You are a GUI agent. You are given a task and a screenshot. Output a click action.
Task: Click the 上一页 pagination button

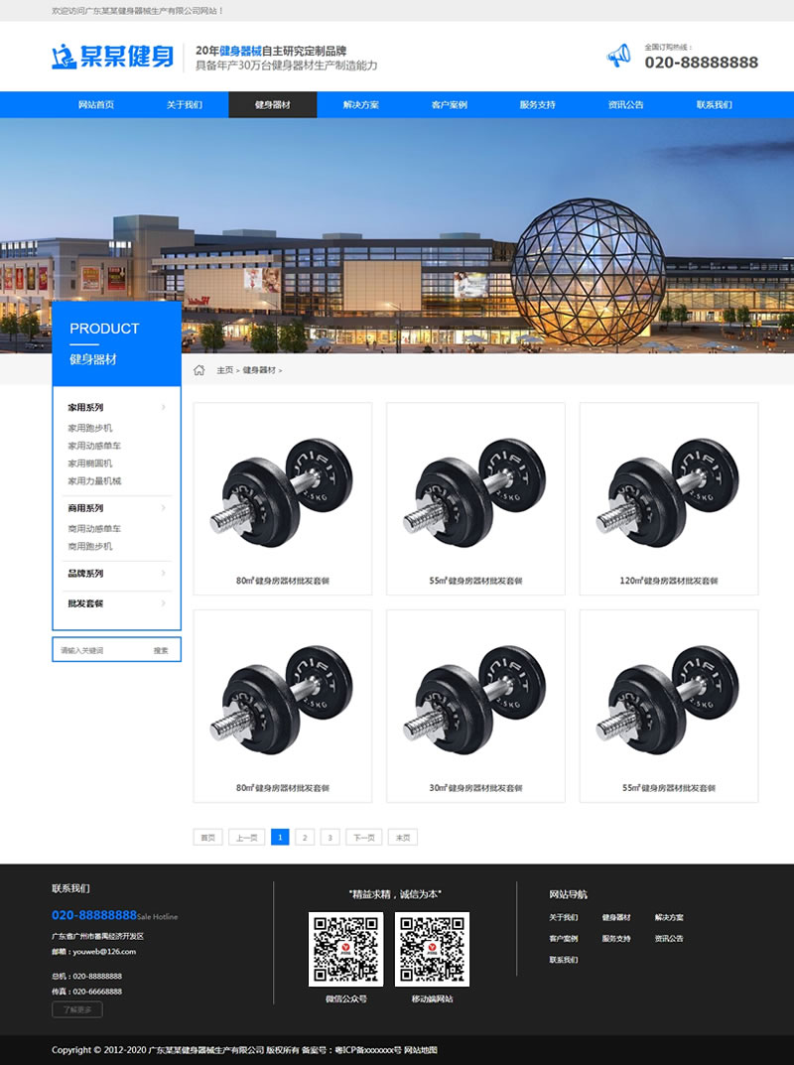246,838
